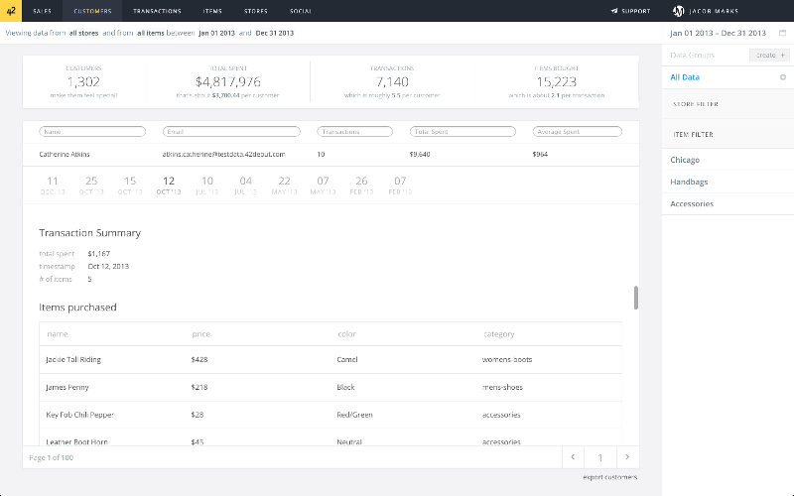The image size is (794, 496).
Task: Click the price column header
Action: [201, 334]
